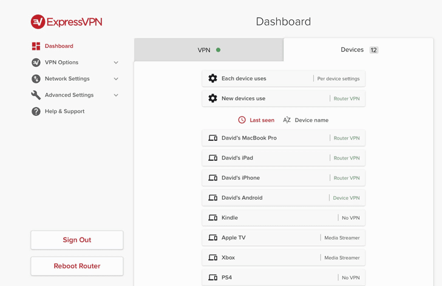The width and height of the screenshot is (442, 286).
Task: Open Advanced Settings menu item
Action: click(69, 95)
